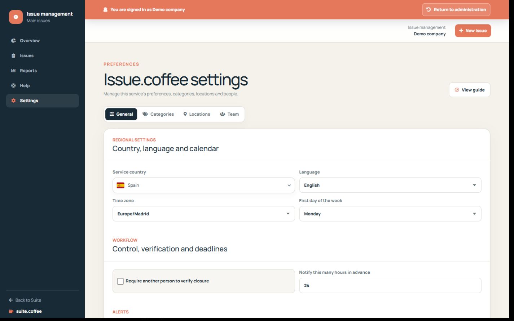
Task: Click the Issues clipboard icon in sidebar
Action: (x=13, y=55)
